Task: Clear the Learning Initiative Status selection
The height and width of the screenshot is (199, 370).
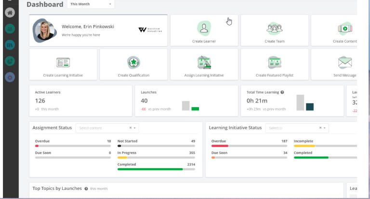Action: point(320,128)
